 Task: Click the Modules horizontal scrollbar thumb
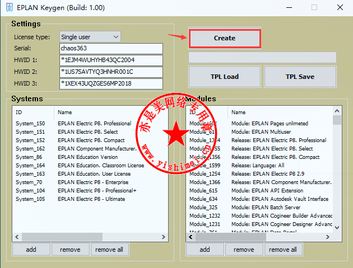click(x=231, y=237)
